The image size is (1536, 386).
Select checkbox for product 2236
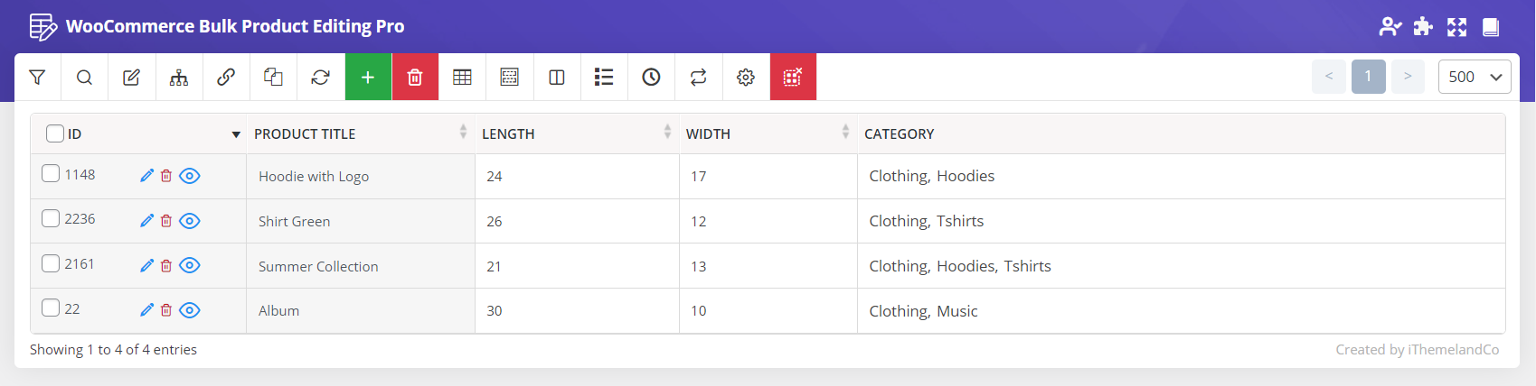[x=51, y=218]
